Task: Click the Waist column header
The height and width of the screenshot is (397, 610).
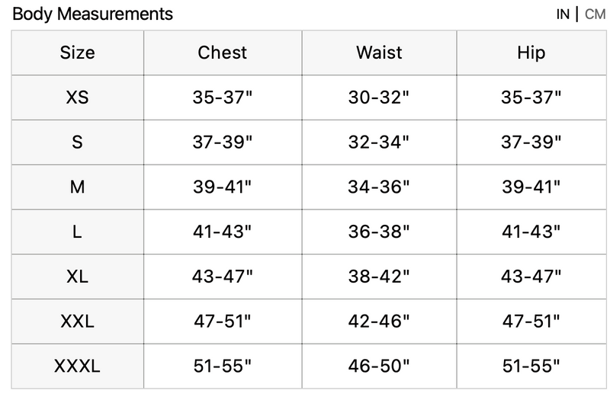Action: coord(379,53)
